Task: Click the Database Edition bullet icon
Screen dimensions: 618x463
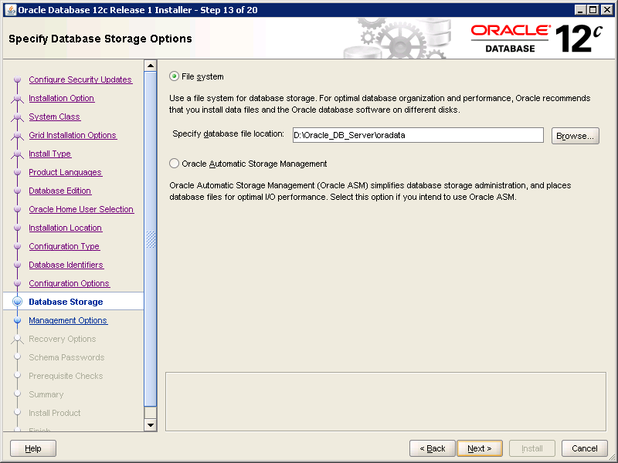Action: [x=17, y=191]
